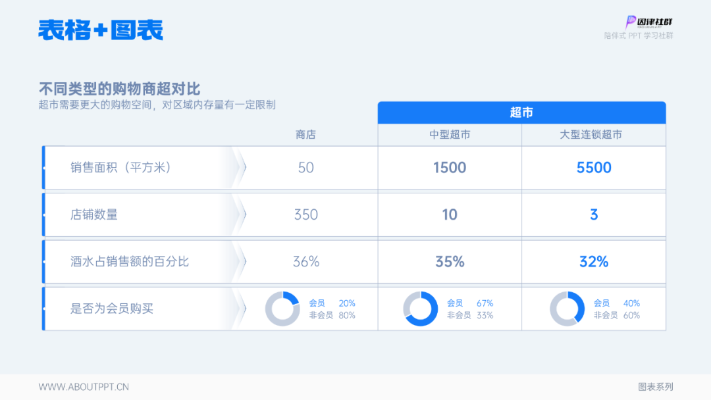Select the blue 超市 header tab
711x400 pixels.
coord(522,113)
